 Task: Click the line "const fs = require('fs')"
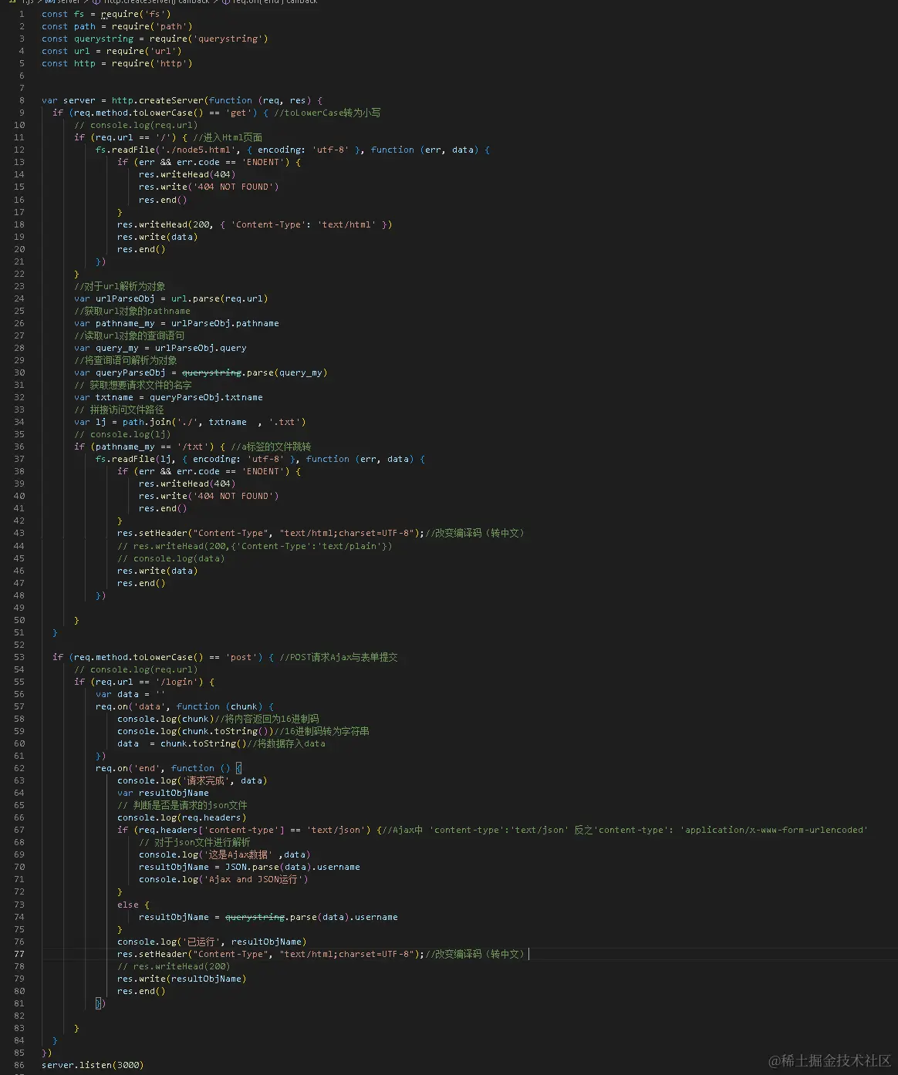(106, 14)
